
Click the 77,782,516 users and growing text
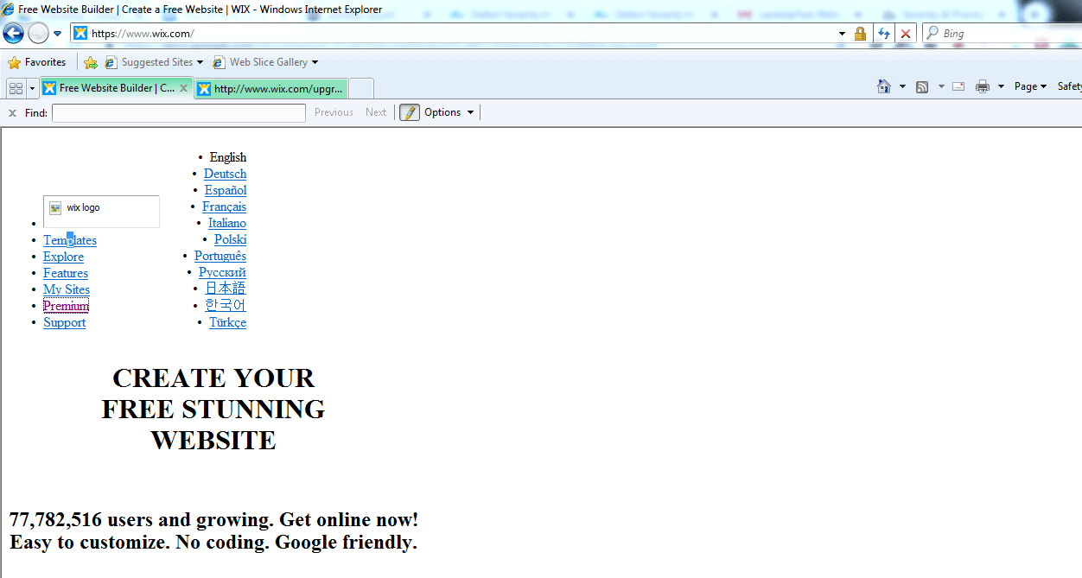click(x=213, y=520)
